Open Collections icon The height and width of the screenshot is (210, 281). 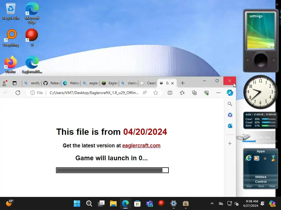(x=194, y=93)
